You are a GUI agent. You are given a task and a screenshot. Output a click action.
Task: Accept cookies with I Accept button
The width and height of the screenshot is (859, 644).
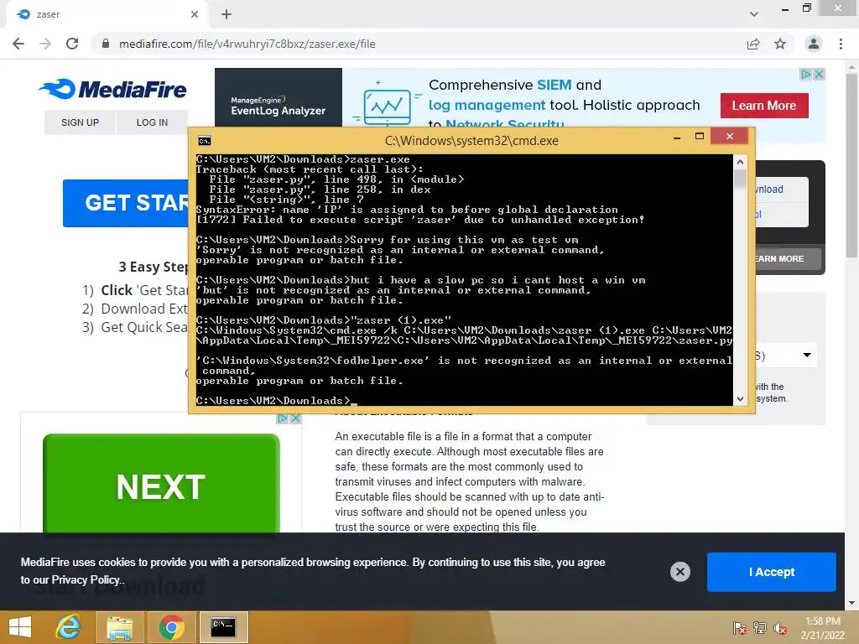(x=772, y=572)
